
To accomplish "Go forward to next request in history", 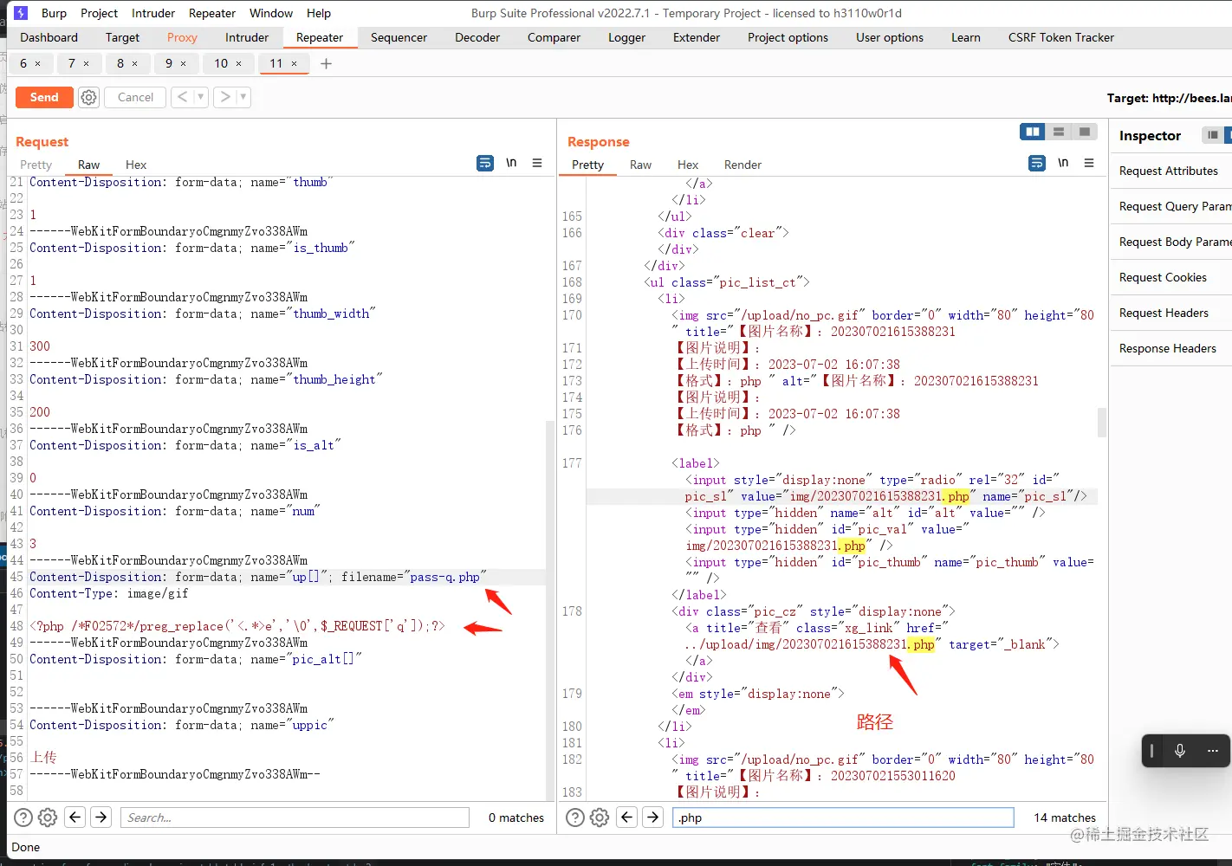I will point(225,97).
